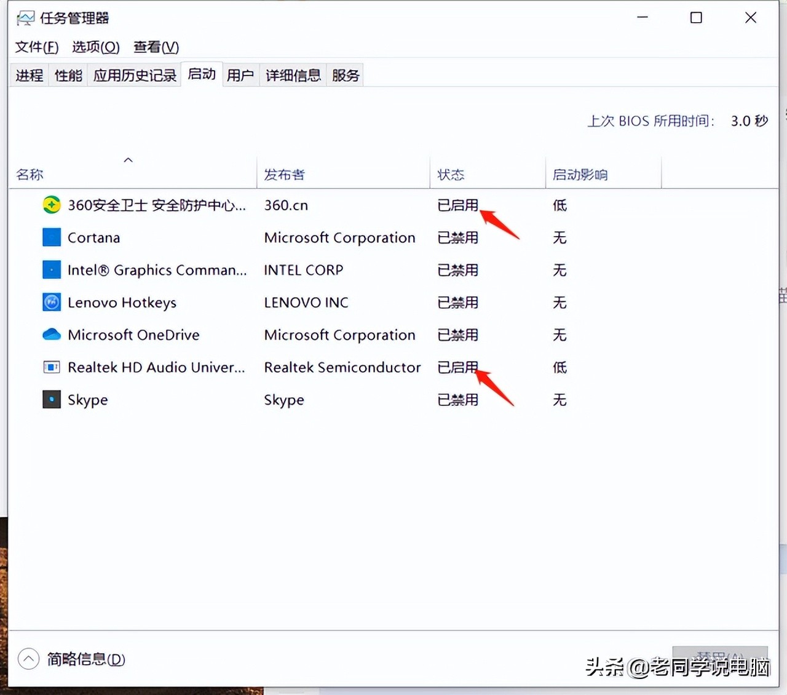Viewport: 787px width, 695px height.
Task: Select the 360安全卫士 startup item icon
Action: (51, 204)
